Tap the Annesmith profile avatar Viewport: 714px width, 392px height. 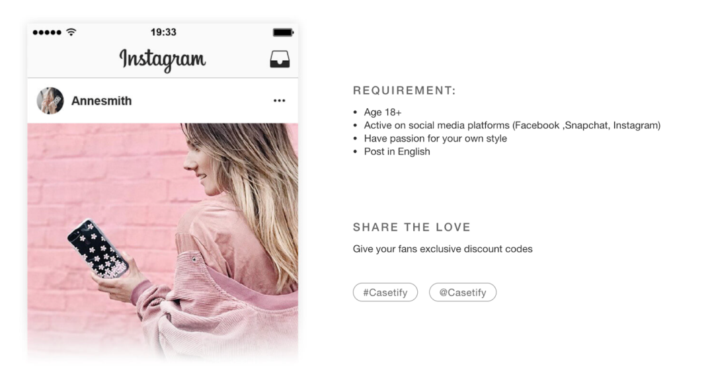[50, 100]
